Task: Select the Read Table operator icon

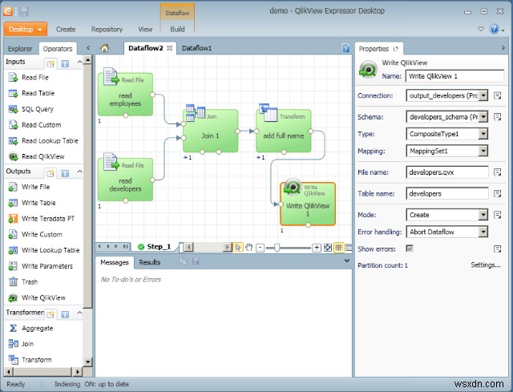Action: click(13, 93)
